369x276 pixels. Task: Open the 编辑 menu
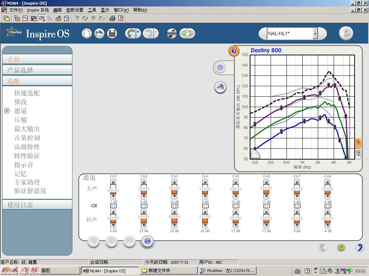pos(57,10)
